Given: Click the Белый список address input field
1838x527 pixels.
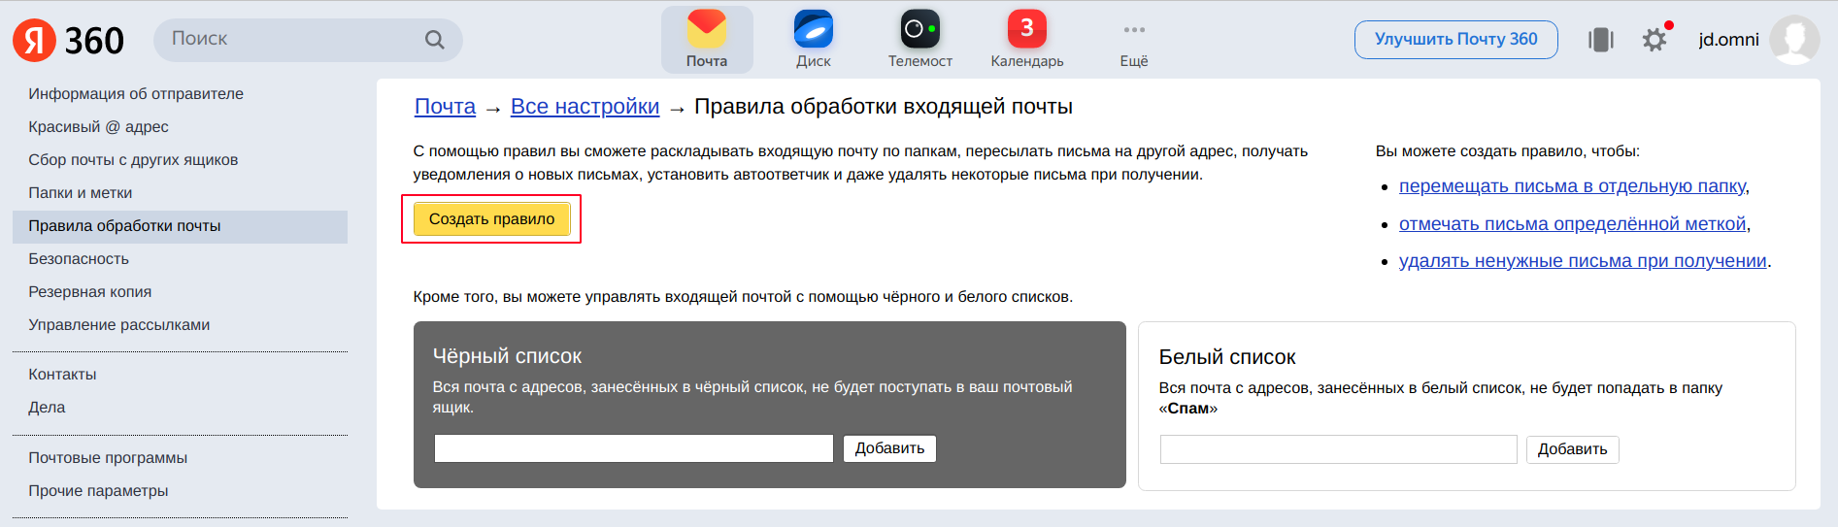Looking at the screenshot, I should [x=1338, y=449].
